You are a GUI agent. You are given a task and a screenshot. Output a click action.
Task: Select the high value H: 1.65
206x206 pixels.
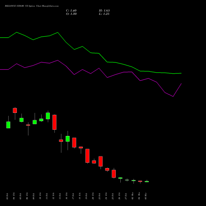point(104,11)
